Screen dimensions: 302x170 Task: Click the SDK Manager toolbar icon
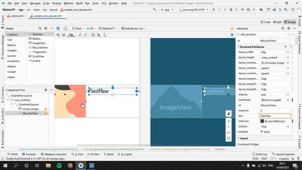(x=286, y=9)
